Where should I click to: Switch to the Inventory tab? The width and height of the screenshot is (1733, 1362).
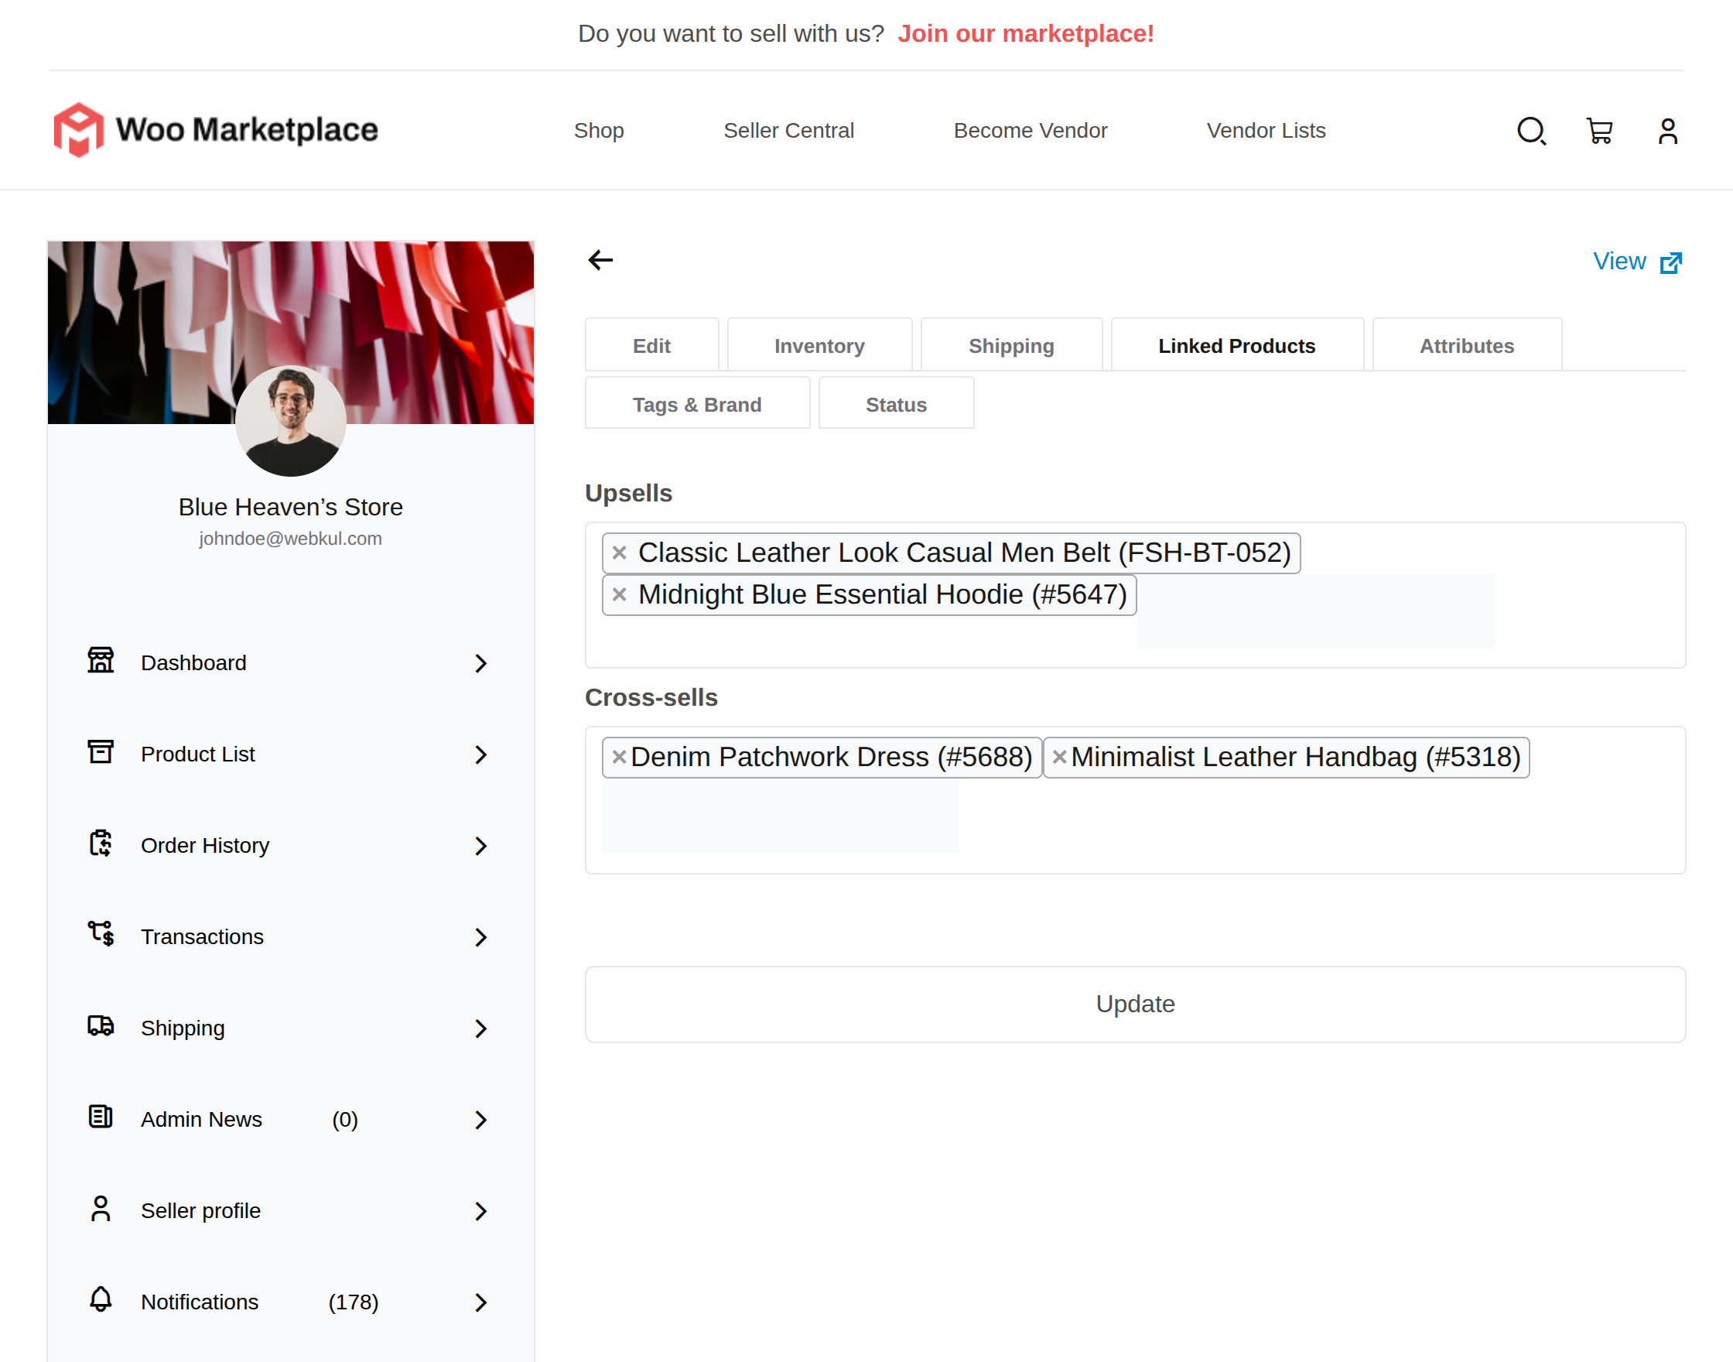click(819, 346)
